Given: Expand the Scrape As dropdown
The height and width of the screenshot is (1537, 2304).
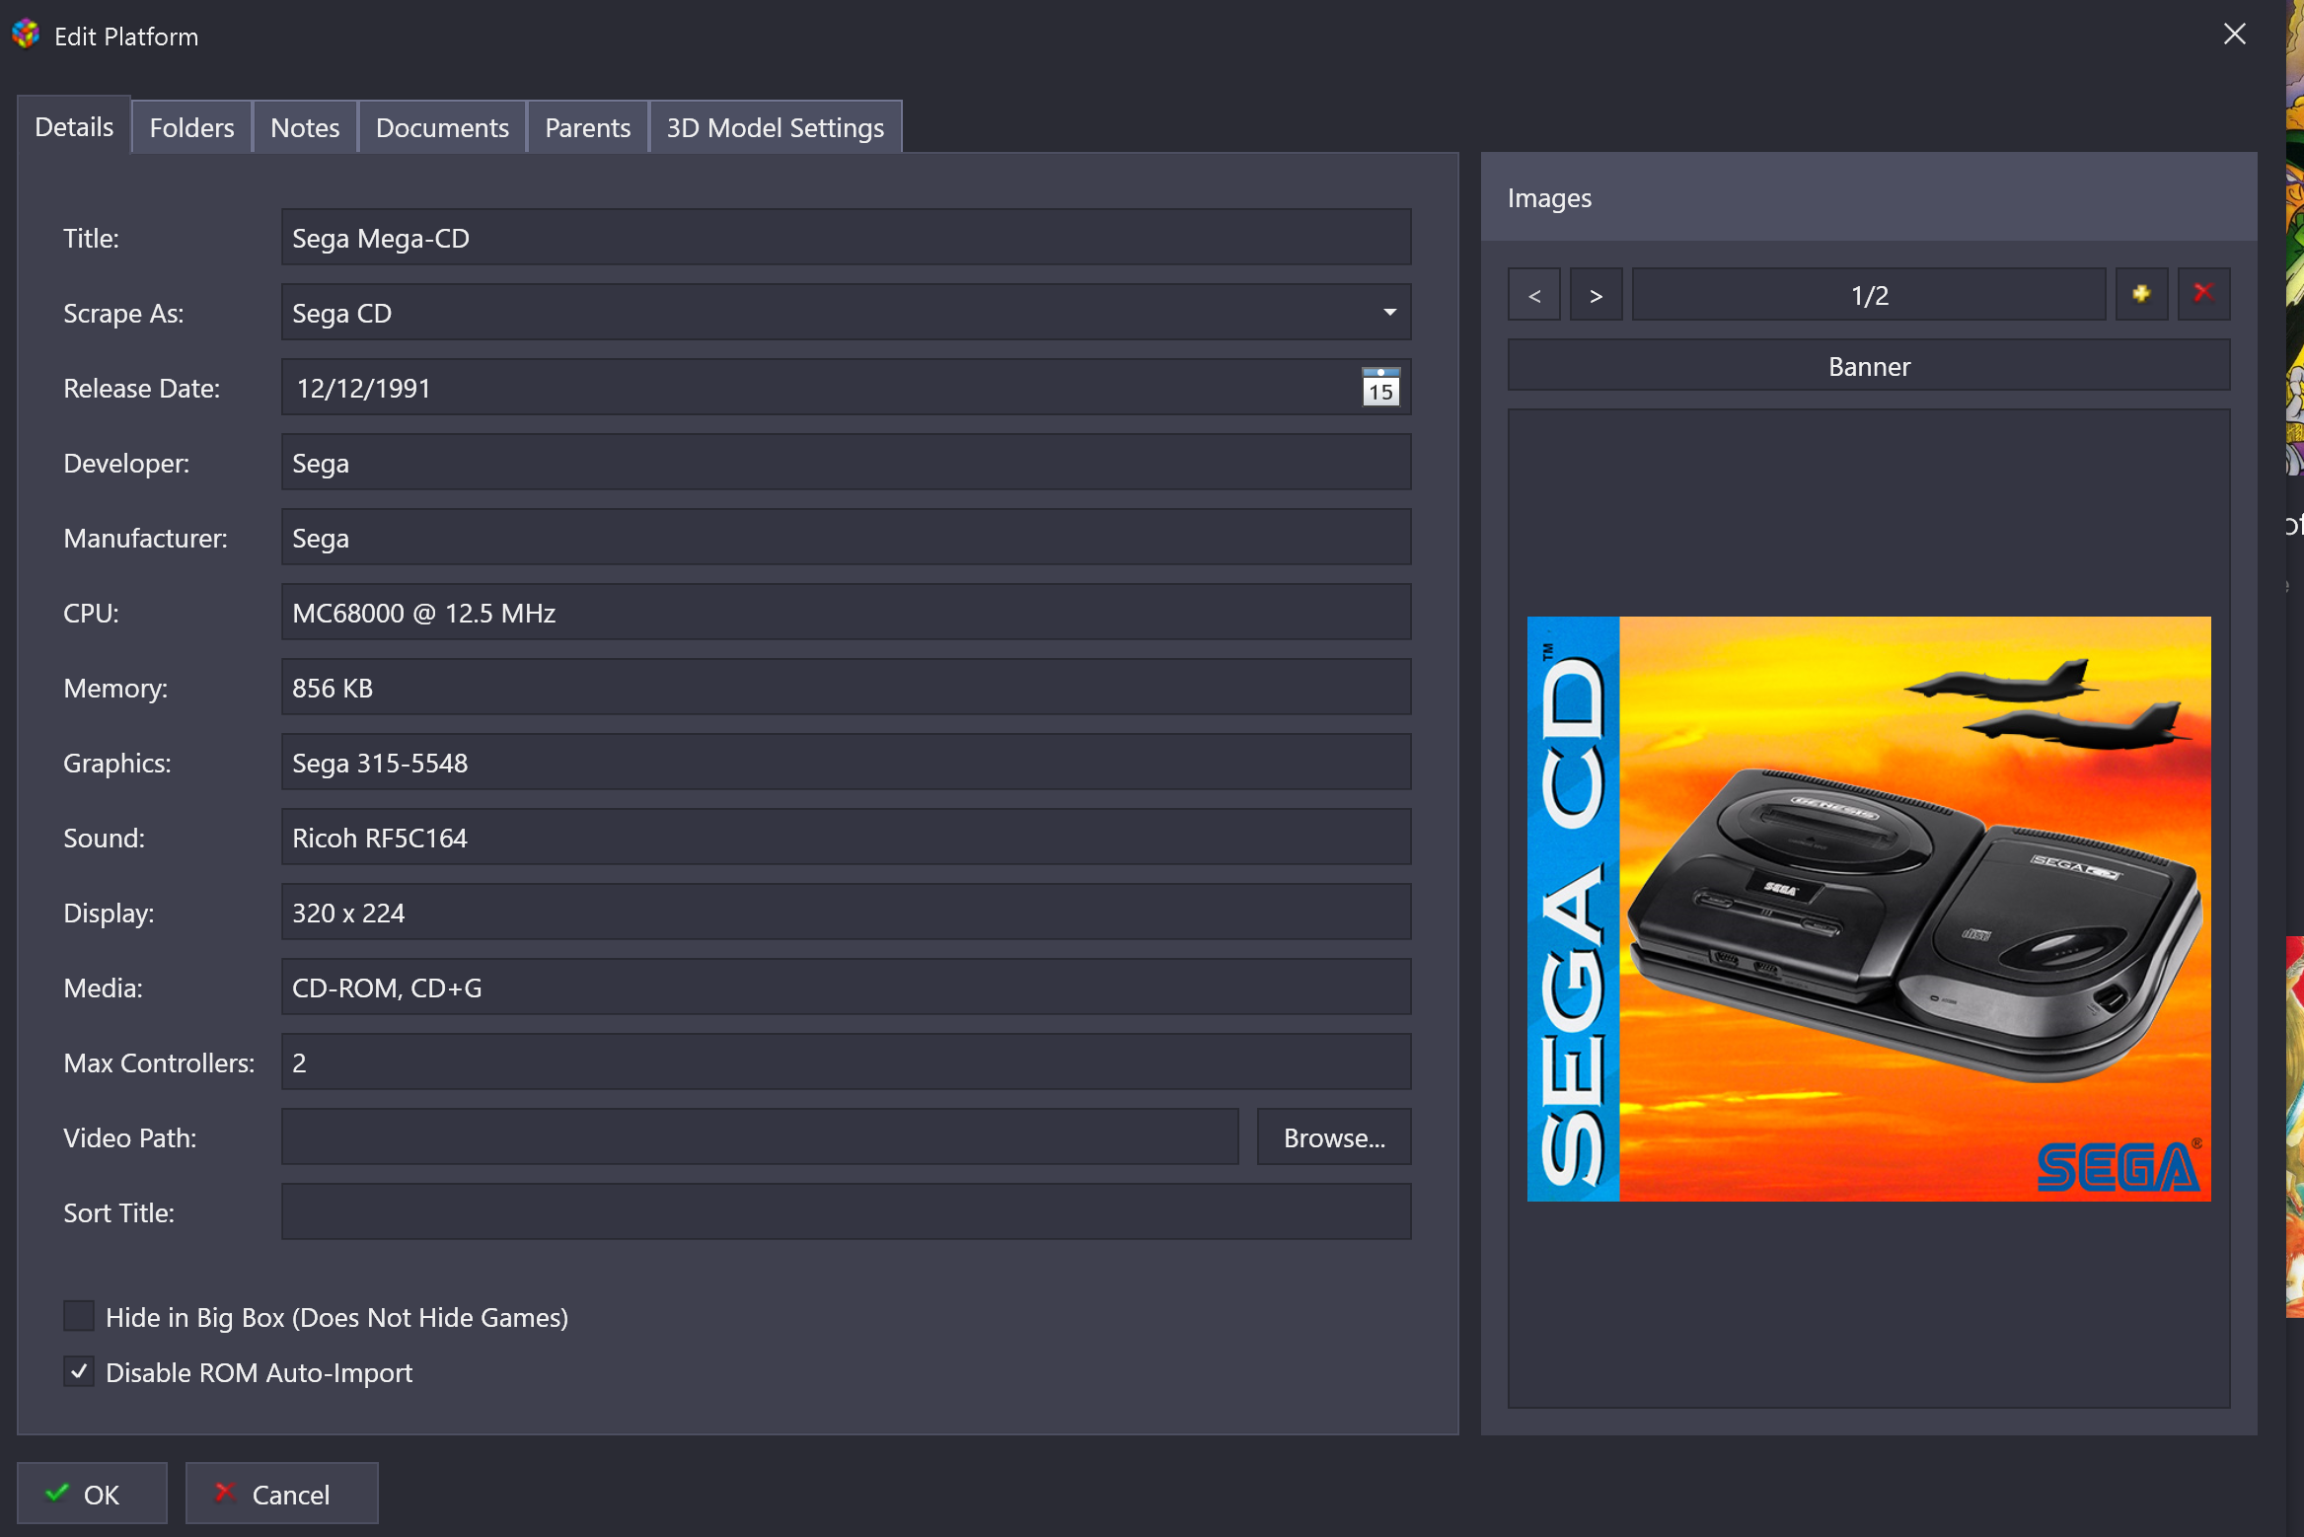Looking at the screenshot, I should (1389, 313).
